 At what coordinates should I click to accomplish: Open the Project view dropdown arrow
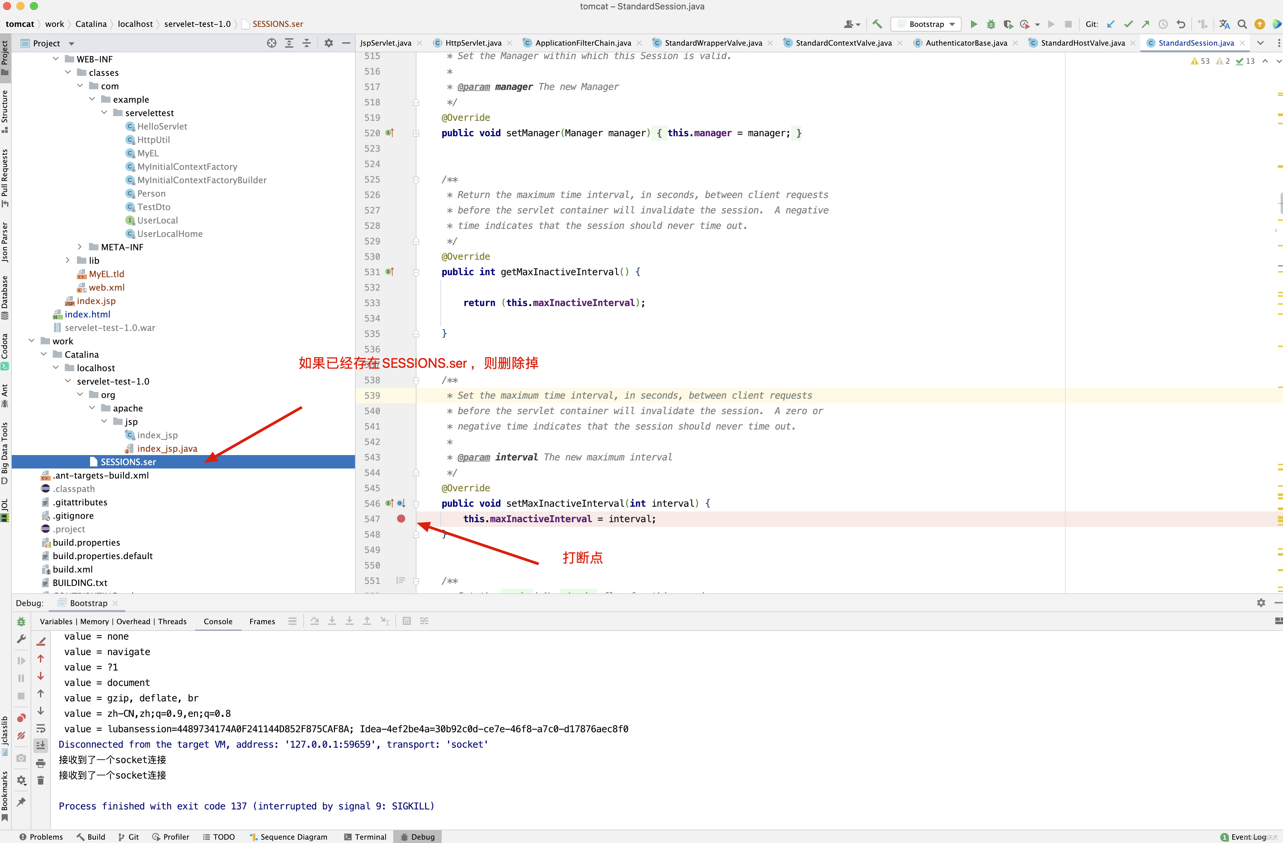[x=72, y=44]
